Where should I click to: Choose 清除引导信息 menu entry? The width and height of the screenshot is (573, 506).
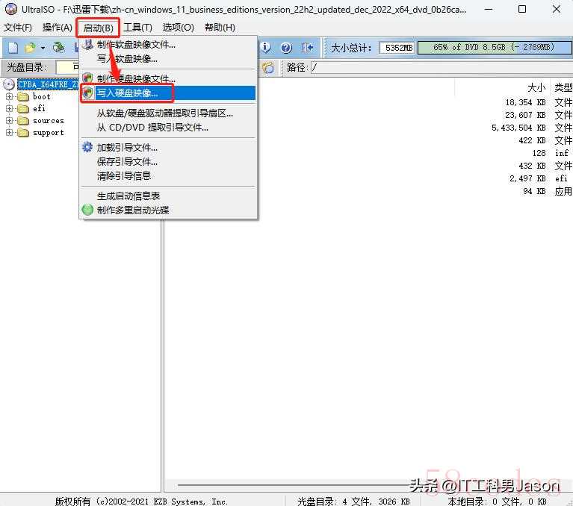click(x=168, y=176)
